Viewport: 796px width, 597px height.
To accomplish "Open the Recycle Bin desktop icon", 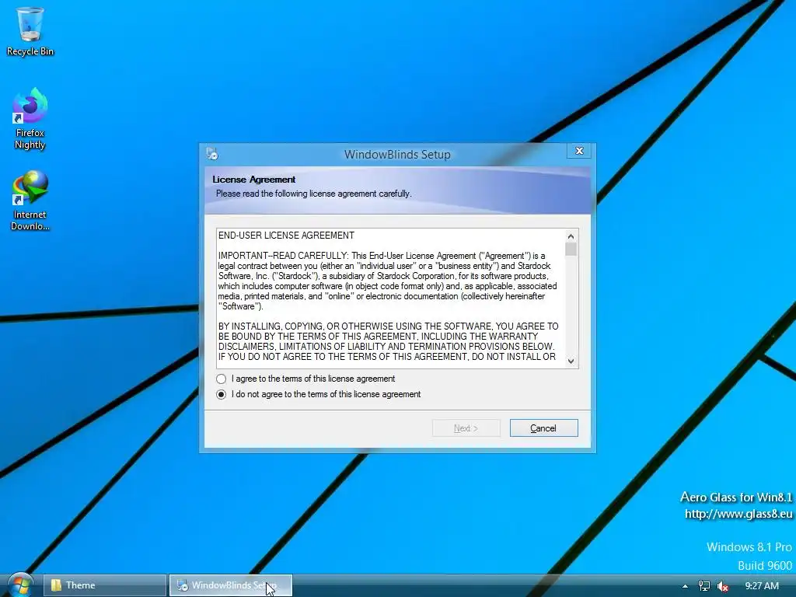I will click(30, 31).
